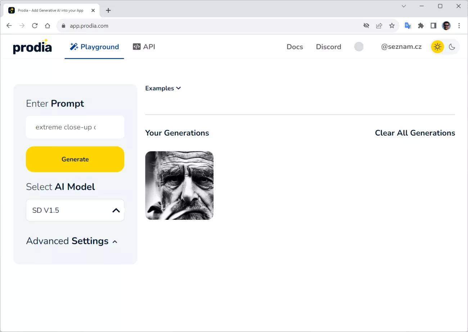Click Clear All Generations

415,133
